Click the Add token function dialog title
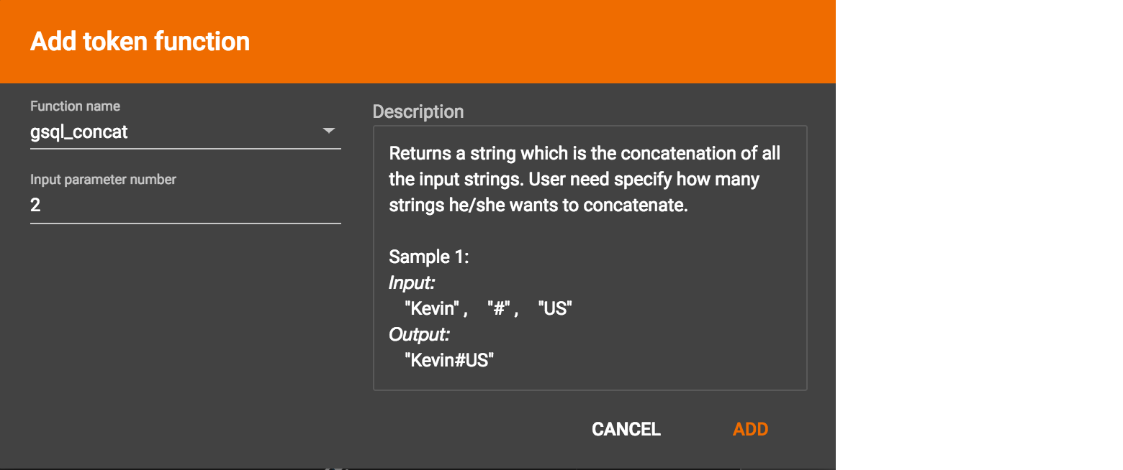Screen dimensions: 1123x470 (139, 41)
